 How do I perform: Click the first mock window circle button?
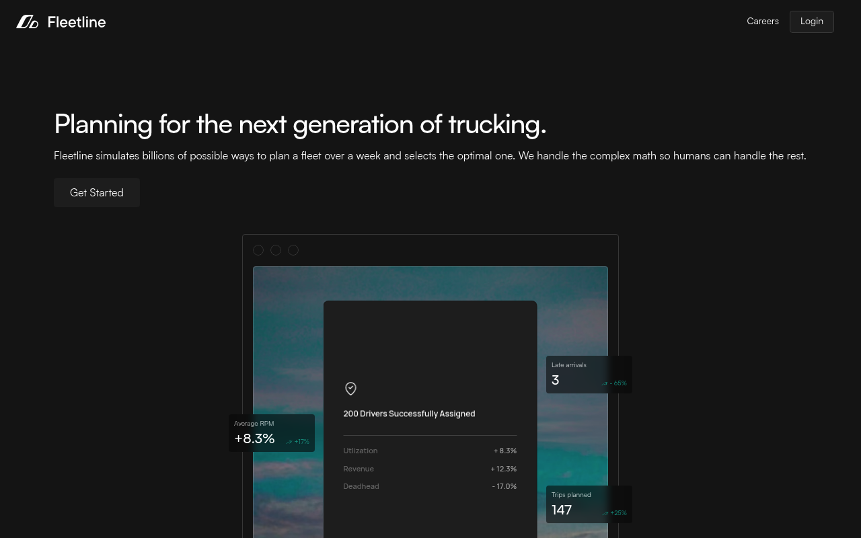pos(258,250)
